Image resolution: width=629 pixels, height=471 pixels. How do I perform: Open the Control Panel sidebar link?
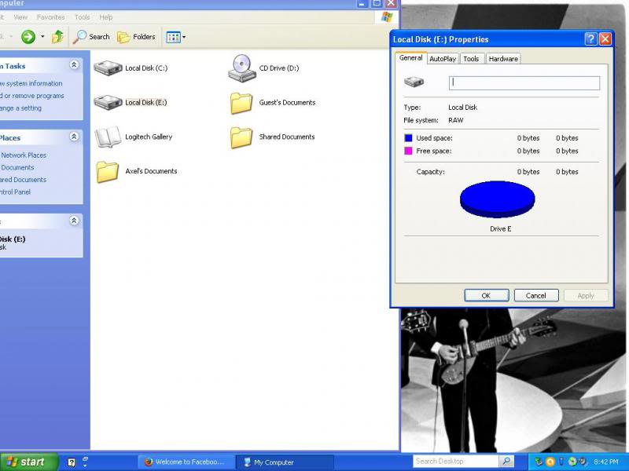(x=15, y=192)
